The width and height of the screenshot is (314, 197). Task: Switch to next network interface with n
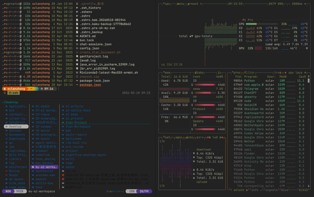tap(221, 137)
